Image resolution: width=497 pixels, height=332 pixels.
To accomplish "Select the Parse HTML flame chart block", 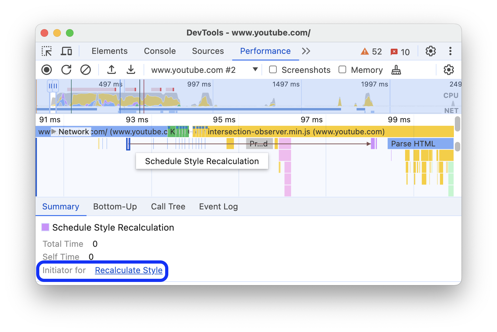I will 420,144.
